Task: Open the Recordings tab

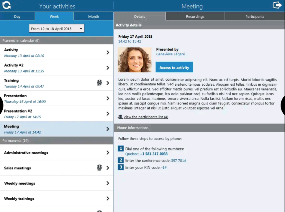Action: tap(195, 16)
